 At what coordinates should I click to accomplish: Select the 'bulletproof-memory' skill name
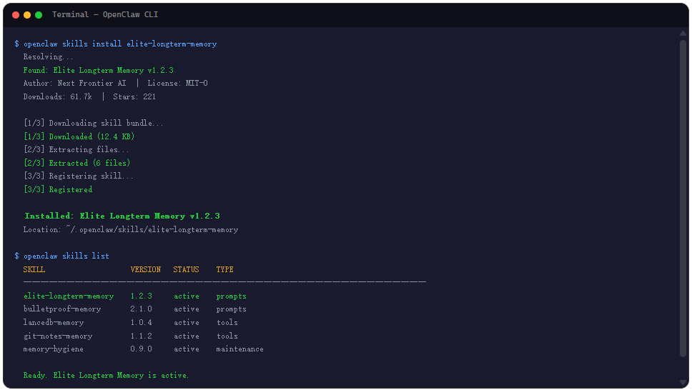click(62, 309)
